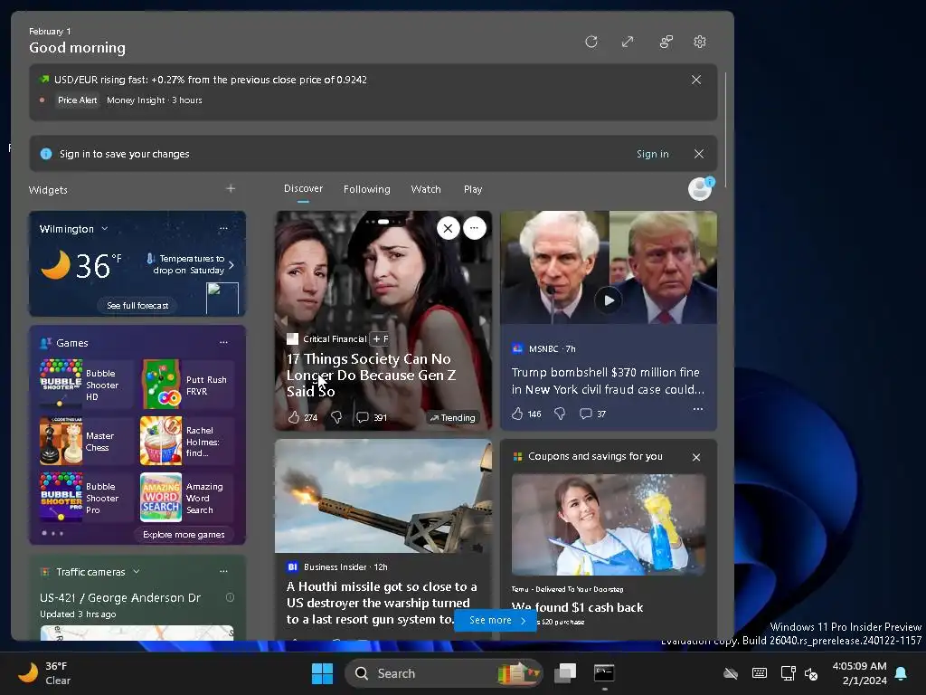The image size is (926, 695).
Task: Launch Bubble Shooter Pro game
Action: tap(86, 498)
